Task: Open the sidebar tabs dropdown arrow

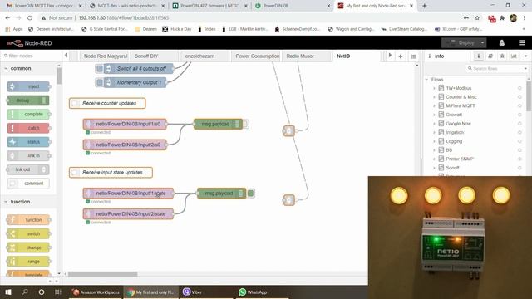Action: tap(525, 56)
